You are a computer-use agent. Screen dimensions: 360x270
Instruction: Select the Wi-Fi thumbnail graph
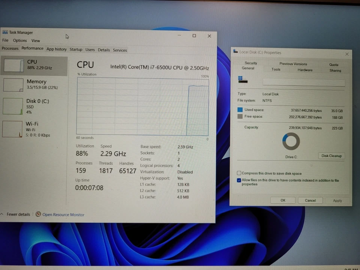tap(12, 129)
